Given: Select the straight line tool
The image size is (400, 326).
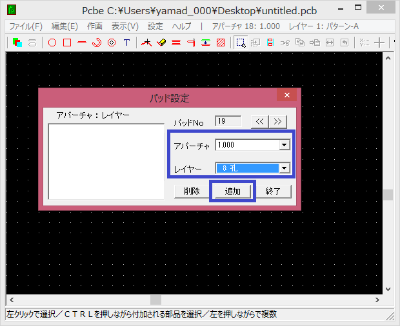Looking at the screenshot, I should point(82,43).
